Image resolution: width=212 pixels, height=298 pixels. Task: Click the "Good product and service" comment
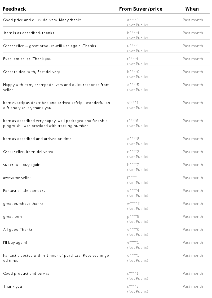pos(26,274)
